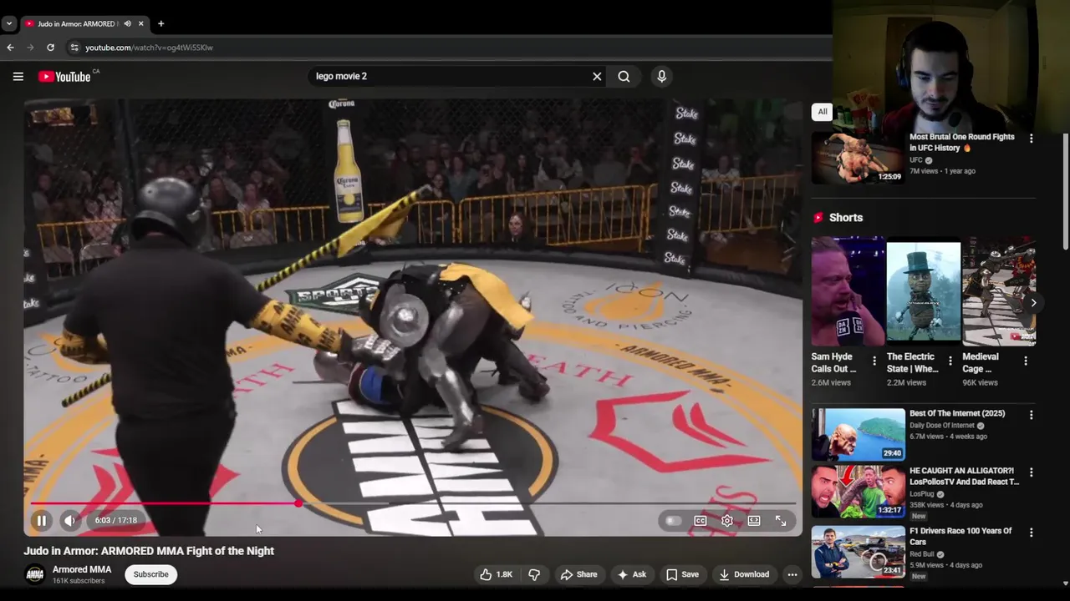1070x601 pixels.
Task: Focus the browser address bar URL
Action: [149, 48]
